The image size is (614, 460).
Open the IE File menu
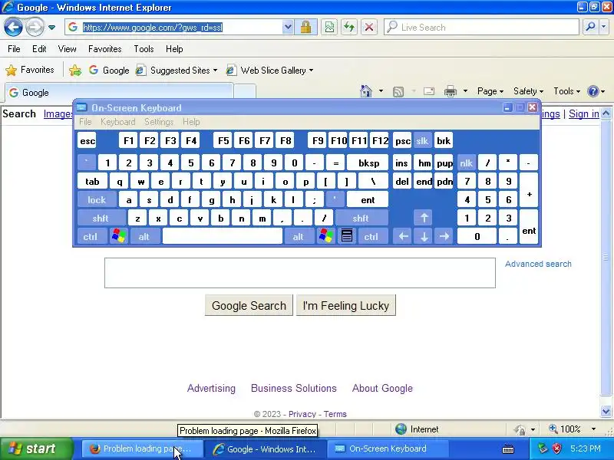(14, 49)
